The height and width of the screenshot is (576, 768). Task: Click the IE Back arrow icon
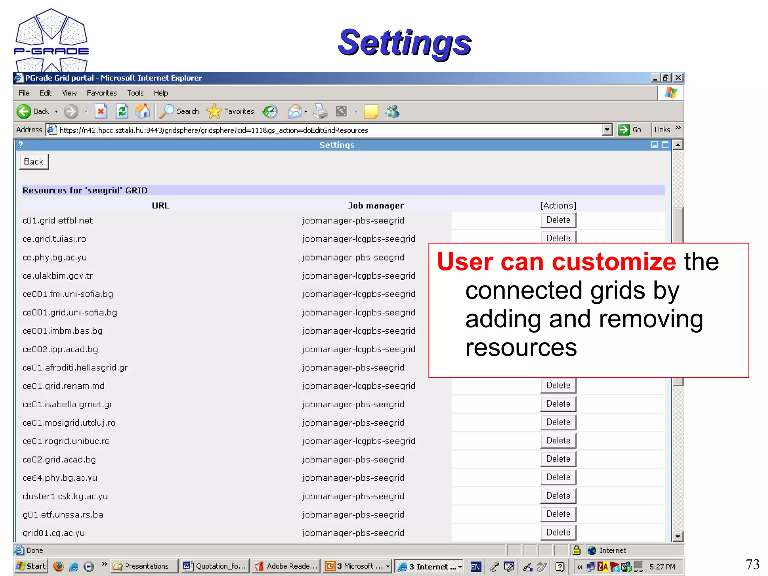[24, 111]
